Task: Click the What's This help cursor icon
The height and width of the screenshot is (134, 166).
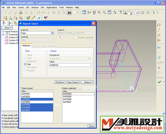Action: point(46,18)
